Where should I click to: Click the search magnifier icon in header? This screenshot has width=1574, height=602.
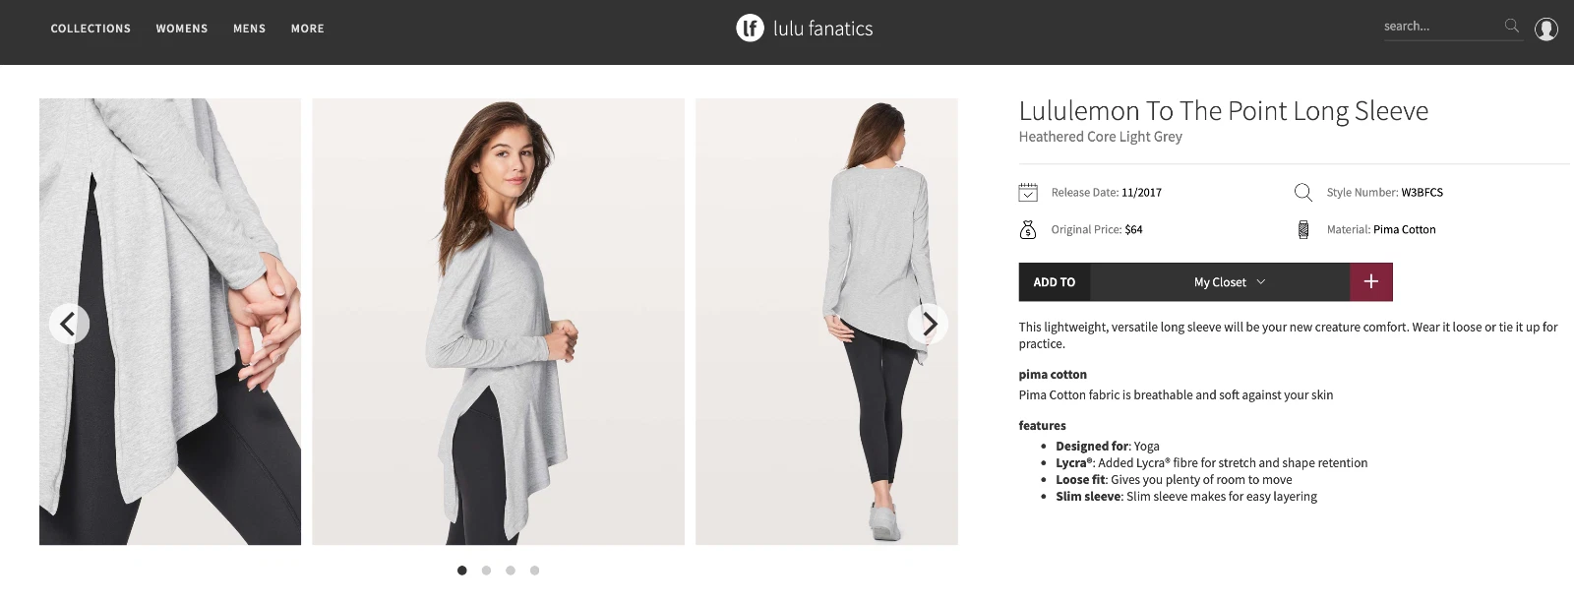pos(1511,26)
